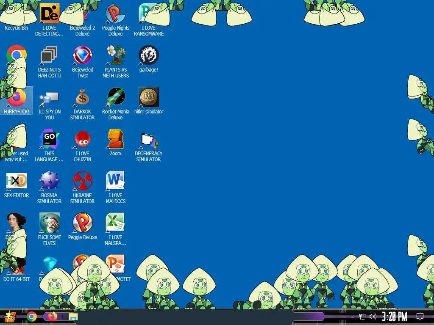Switch to Firefox on the taskbar
The image size is (434, 325).
(x=52, y=317)
